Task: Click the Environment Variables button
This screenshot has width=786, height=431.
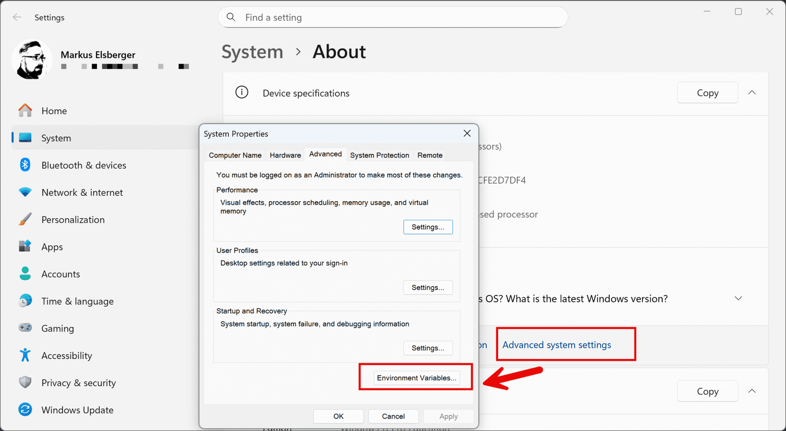Action: click(x=417, y=378)
